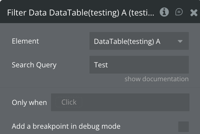The width and height of the screenshot is (200, 134).
Task: Expand the Element dropdown arrow
Action: 180,41
